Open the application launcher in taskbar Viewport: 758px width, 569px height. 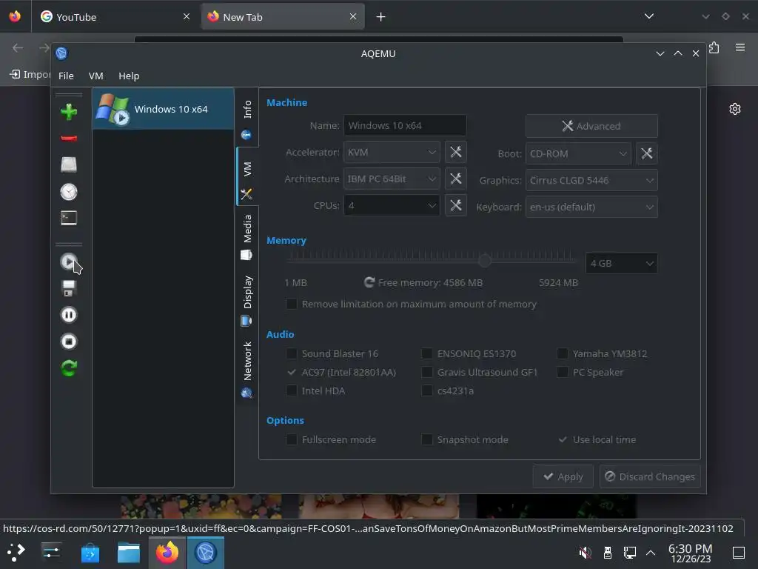16,552
